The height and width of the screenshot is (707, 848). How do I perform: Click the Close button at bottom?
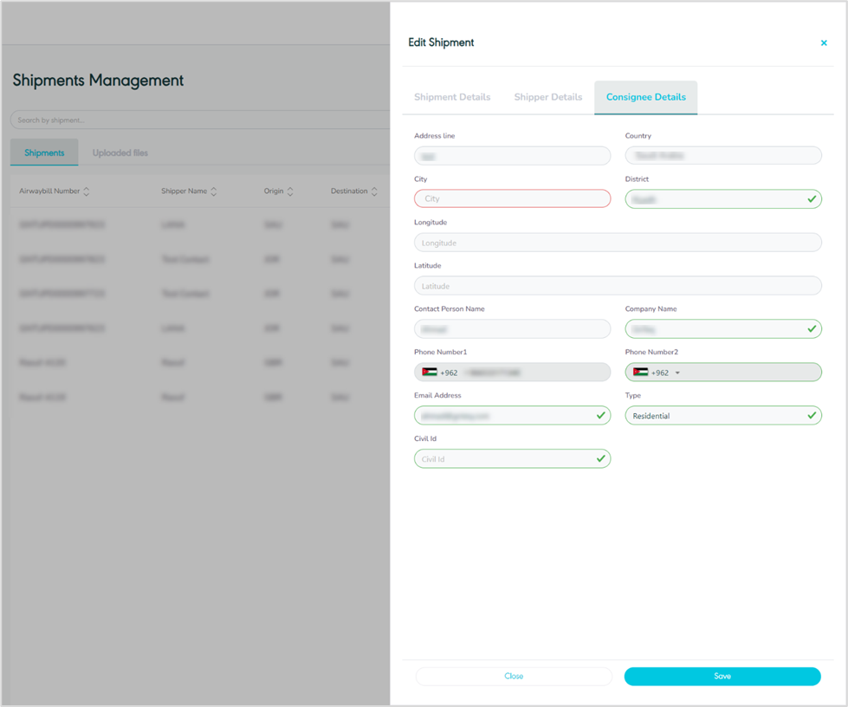click(514, 676)
